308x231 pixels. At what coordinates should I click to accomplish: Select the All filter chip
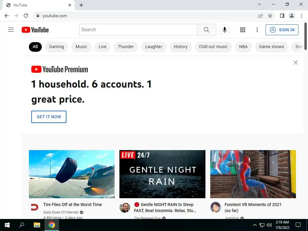(x=35, y=47)
